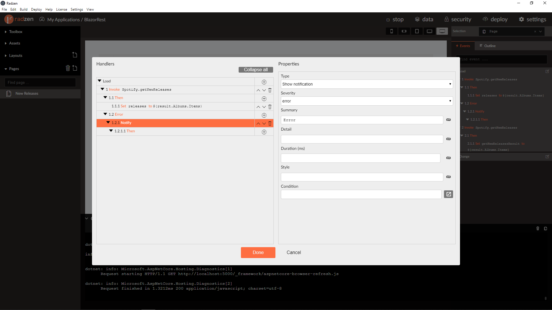Switch preview to laptop view
The image size is (552, 310).
point(430,31)
